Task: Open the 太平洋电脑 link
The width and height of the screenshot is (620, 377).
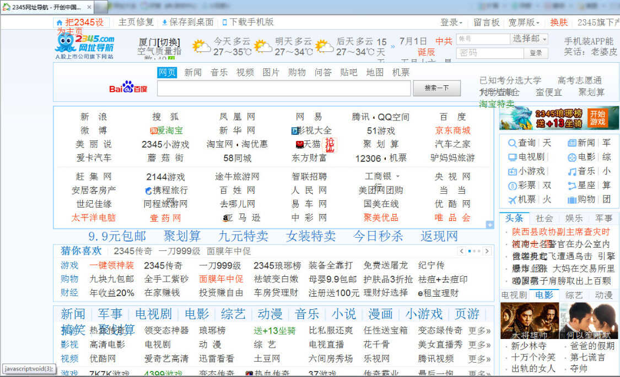Action: (93, 218)
